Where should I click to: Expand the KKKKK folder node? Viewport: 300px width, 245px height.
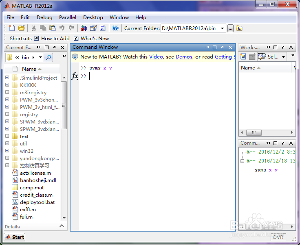[x=7, y=85]
